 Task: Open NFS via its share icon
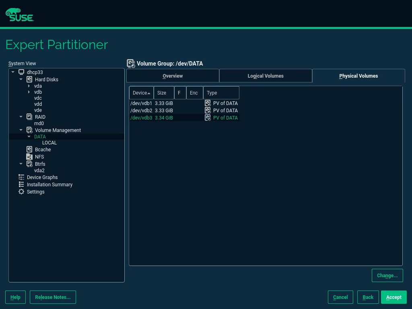click(29, 157)
